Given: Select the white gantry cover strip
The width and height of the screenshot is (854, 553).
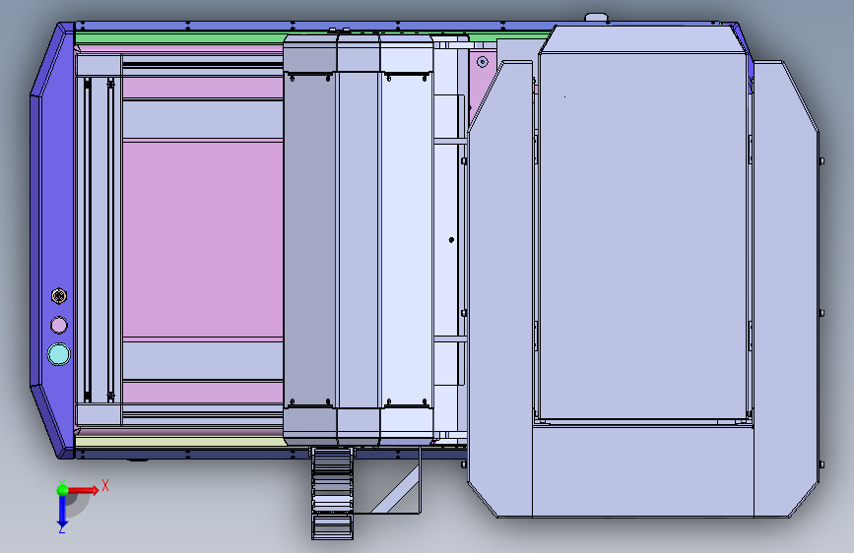Looking at the screenshot, I should pyautogui.click(x=406, y=239).
